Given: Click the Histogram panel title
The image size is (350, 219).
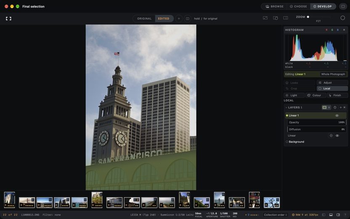Looking at the screenshot, I should 294,30.
